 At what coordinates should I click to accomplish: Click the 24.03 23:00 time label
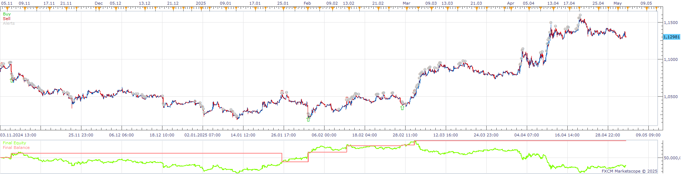(486, 135)
